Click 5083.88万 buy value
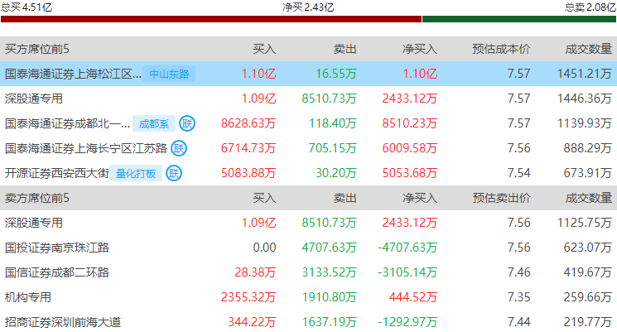The height and width of the screenshot is (332, 617). pyautogui.click(x=248, y=173)
